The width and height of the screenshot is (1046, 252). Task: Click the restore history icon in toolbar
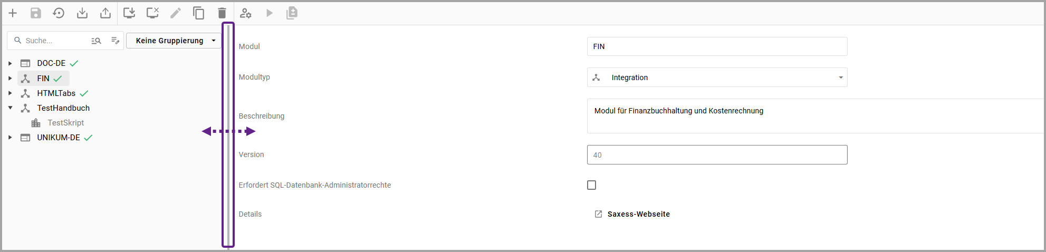coord(59,13)
